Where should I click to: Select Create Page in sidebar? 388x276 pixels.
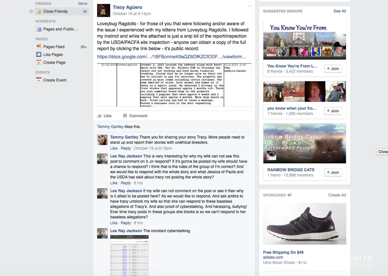coord(54,63)
